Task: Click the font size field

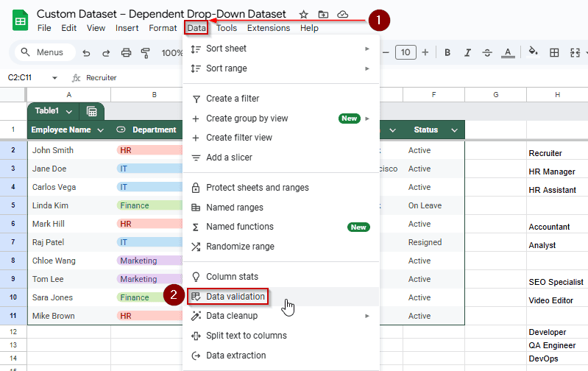Action: pos(405,52)
